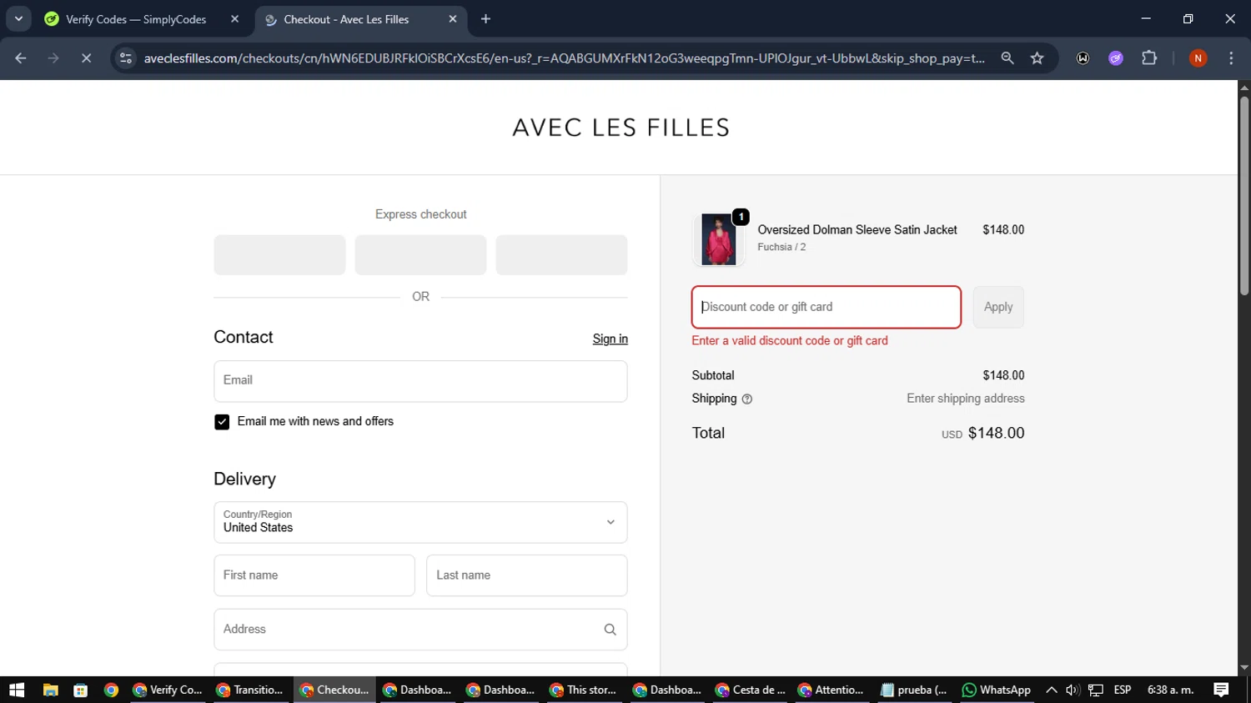Switch to Verify Codes — SimplyCodes tab
1251x703 pixels.
pos(136,19)
